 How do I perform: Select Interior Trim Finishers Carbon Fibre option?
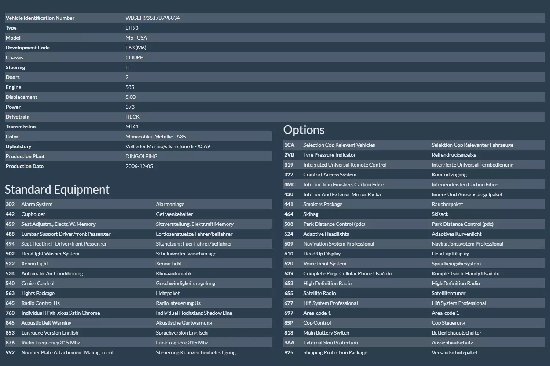(x=343, y=184)
